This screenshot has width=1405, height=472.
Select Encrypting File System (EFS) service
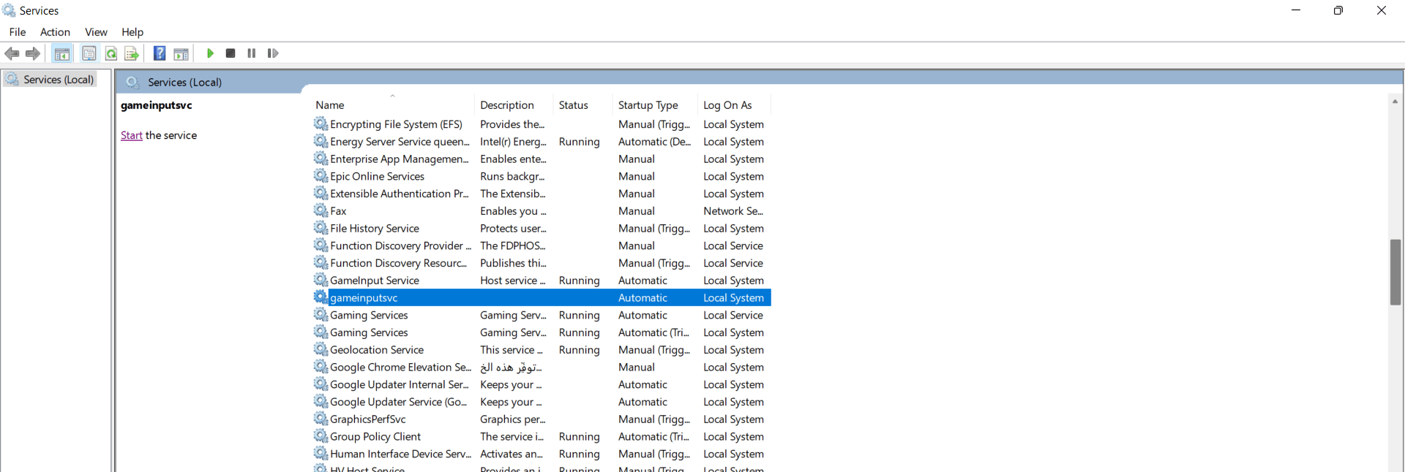(542, 124)
